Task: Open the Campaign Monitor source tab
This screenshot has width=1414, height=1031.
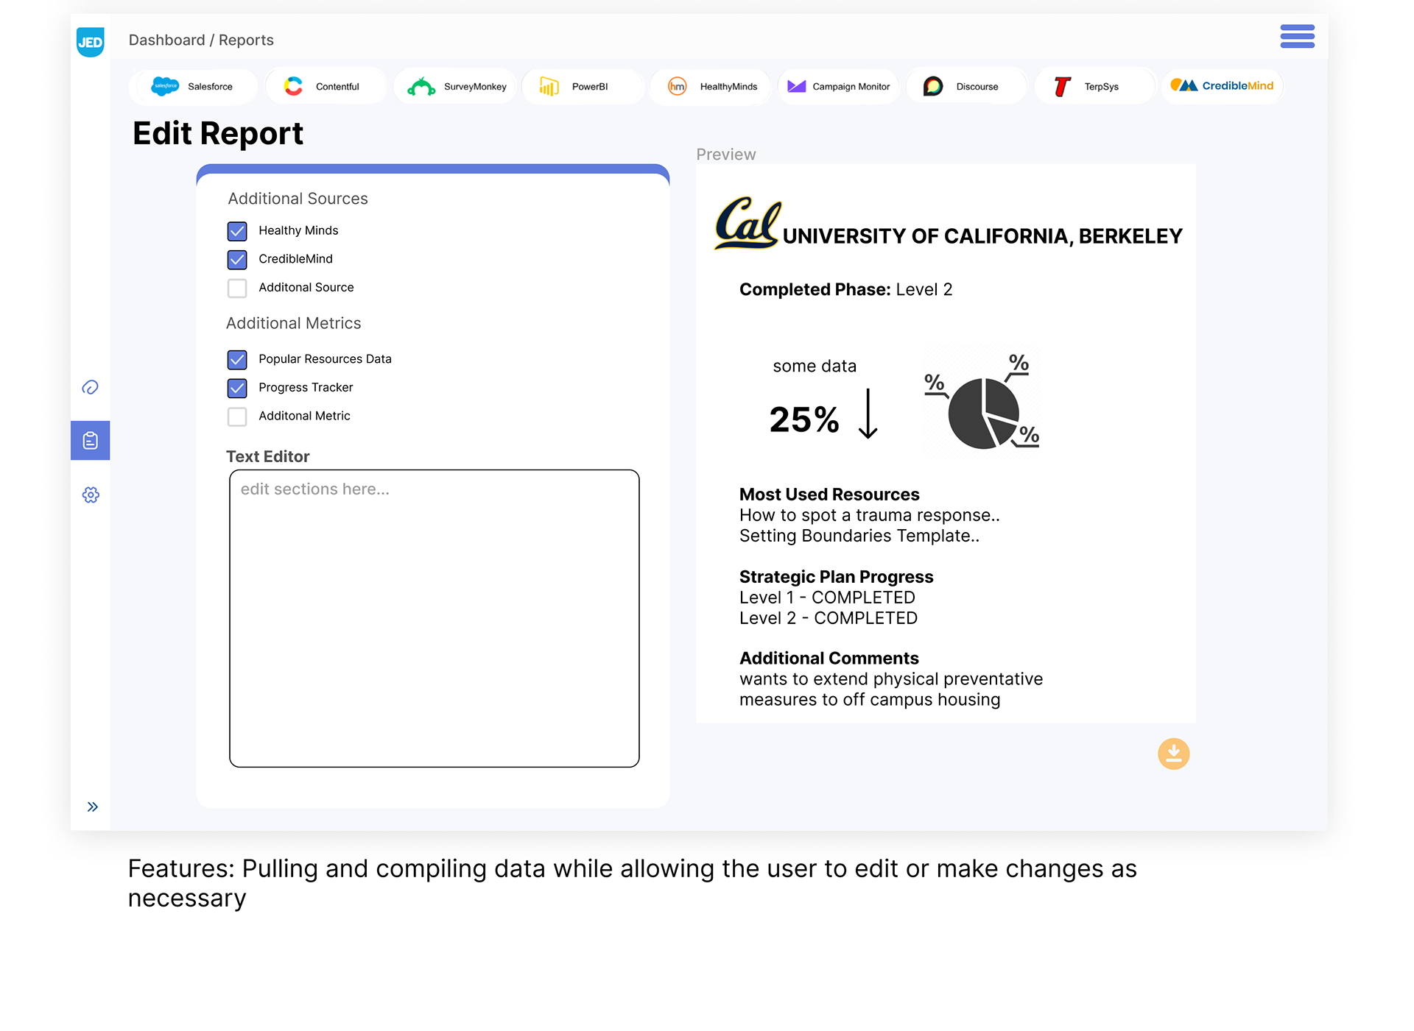Action: click(839, 86)
